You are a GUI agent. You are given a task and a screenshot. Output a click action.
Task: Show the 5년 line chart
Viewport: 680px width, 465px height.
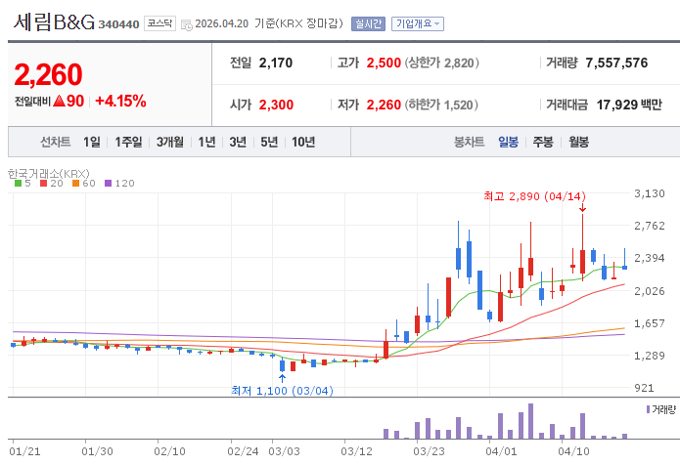[269, 142]
